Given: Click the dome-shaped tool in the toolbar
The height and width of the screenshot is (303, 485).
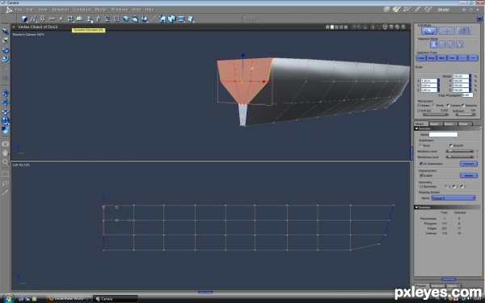Looking at the screenshot, I should click(79, 19).
